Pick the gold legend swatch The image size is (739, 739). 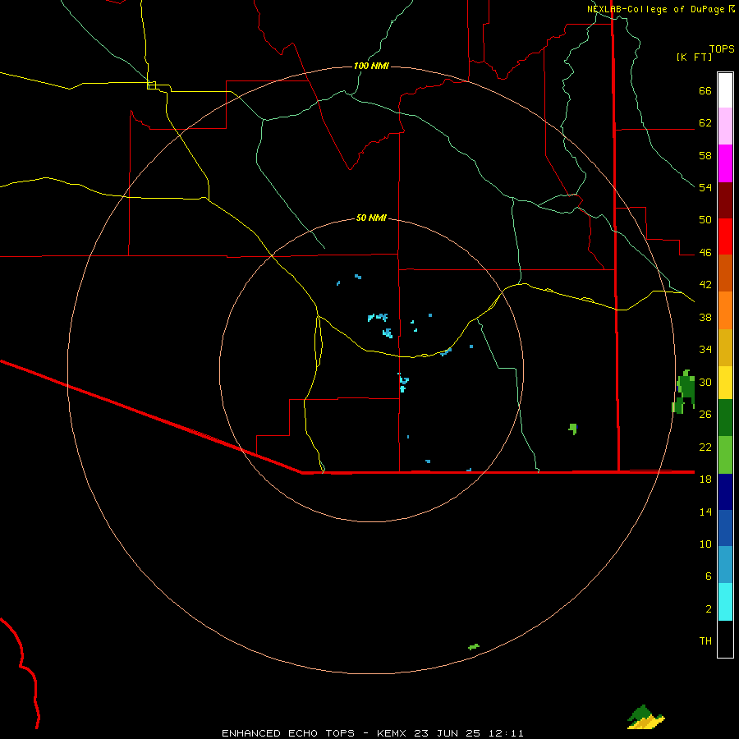(x=725, y=347)
